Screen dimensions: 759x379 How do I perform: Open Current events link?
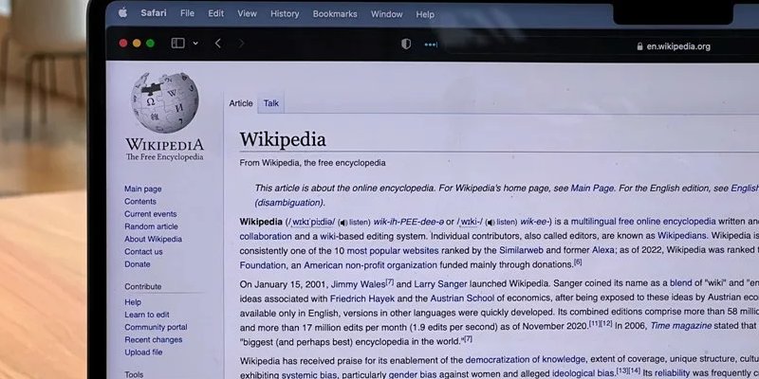(x=151, y=214)
